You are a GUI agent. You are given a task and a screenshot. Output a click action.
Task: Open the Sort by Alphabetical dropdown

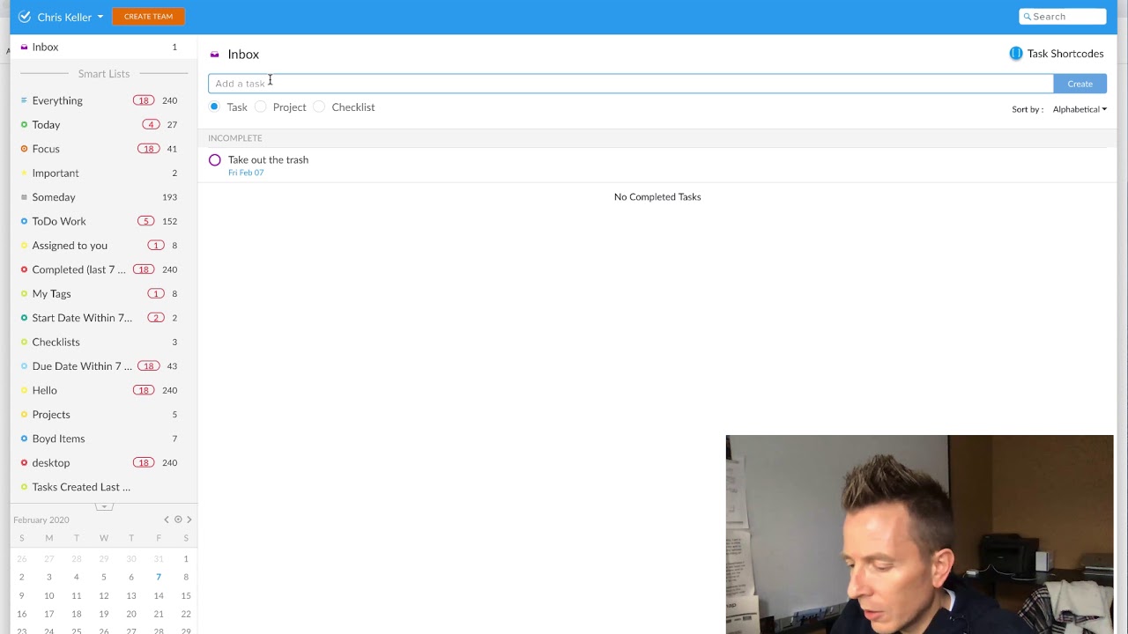pyautogui.click(x=1080, y=109)
